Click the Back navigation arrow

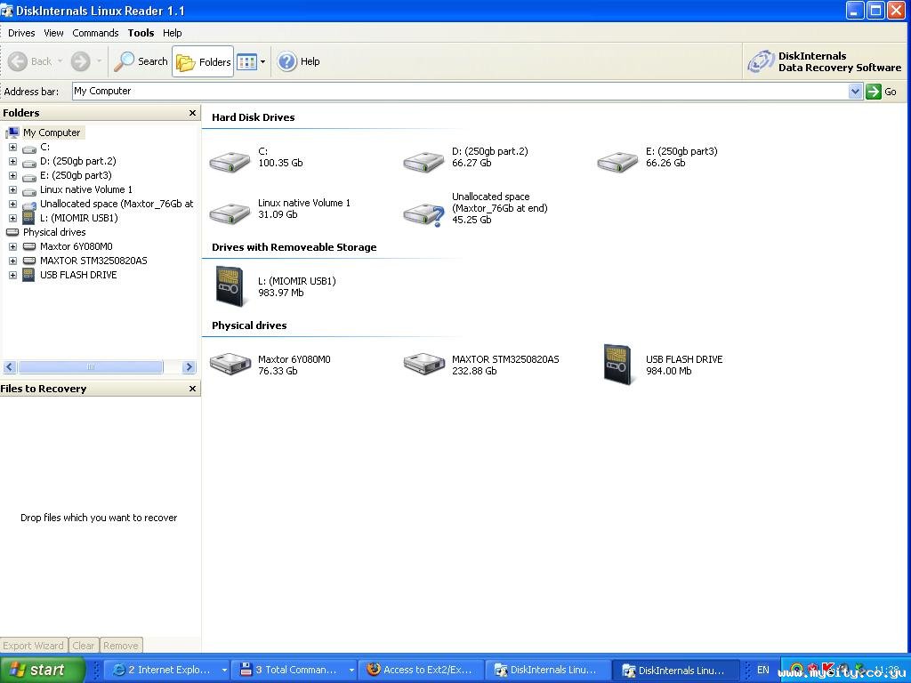pyautogui.click(x=18, y=61)
